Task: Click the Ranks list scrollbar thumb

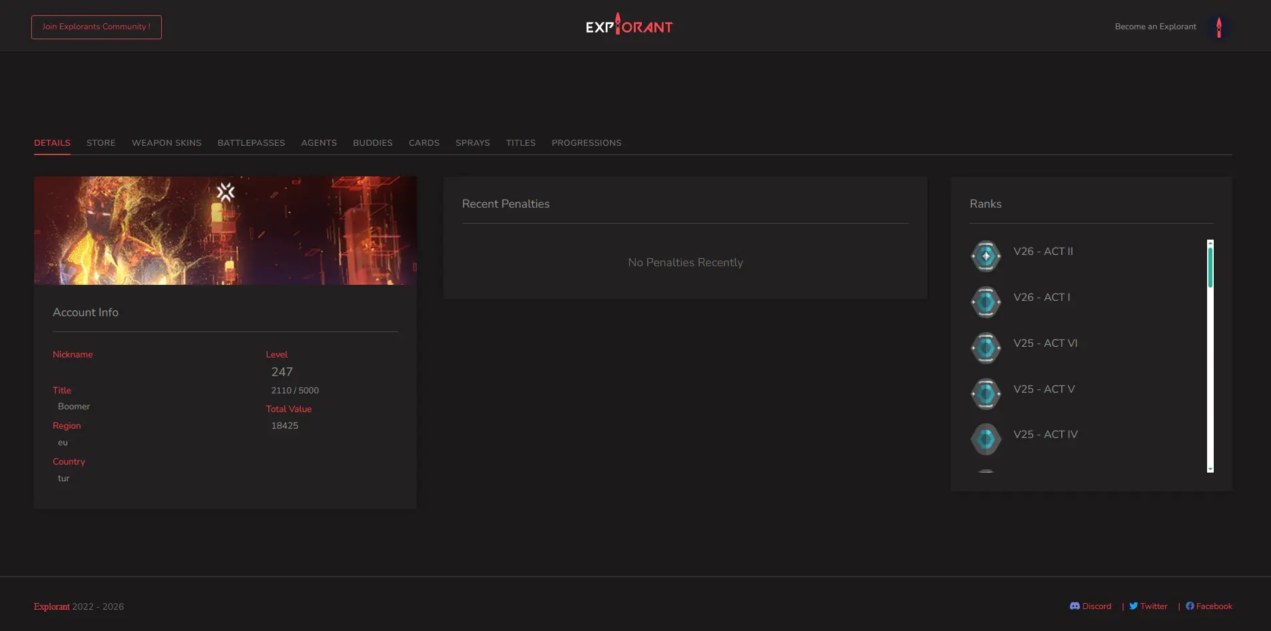Action: point(1210,267)
